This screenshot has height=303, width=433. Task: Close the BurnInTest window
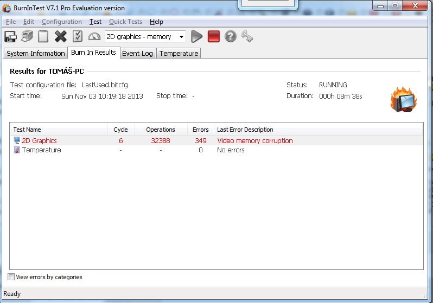click(x=415, y=5)
